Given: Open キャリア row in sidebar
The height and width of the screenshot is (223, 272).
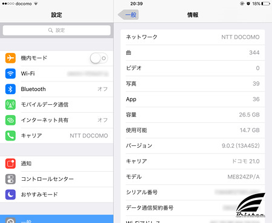Looking at the screenshot, I should (x=57, y=136).
